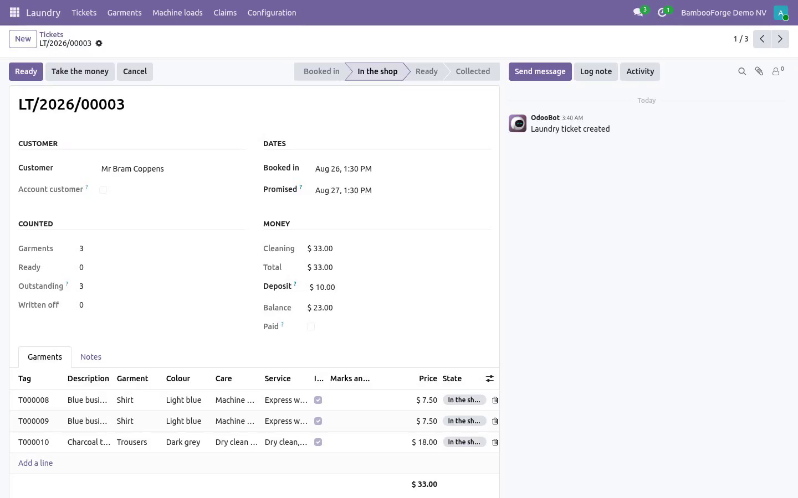798x498 pixels.
Task: Open the Claims menu
Action: (x=225, y=12)
